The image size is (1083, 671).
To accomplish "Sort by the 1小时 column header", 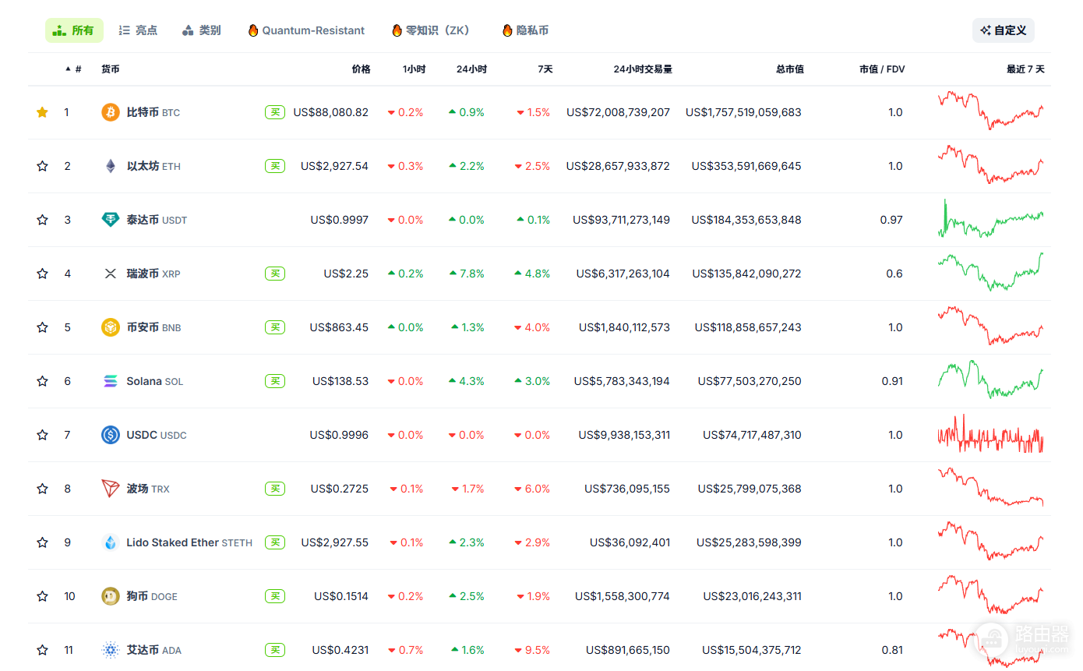I will pyautogui.click(x=415, y=69).
